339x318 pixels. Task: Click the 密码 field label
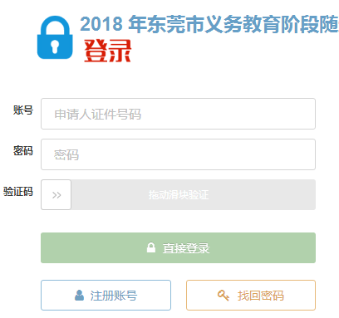pos(23,151)
